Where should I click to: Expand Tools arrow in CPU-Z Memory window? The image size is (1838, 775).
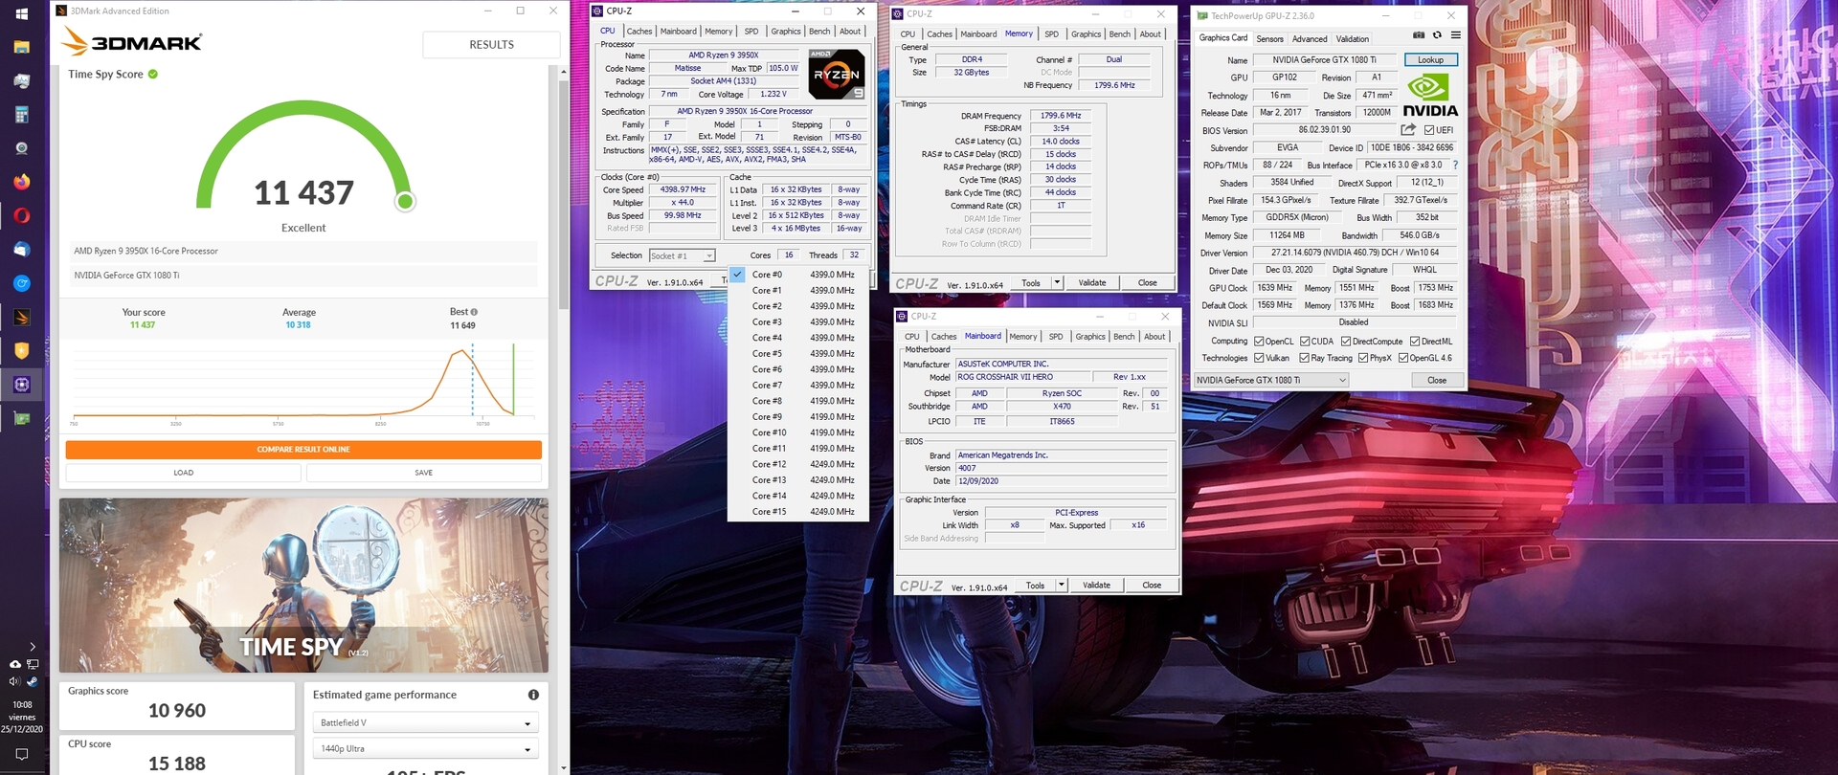pos(1057,282)
